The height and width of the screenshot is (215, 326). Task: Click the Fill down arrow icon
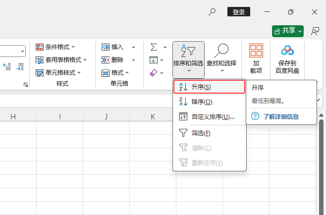pos(154,60)
